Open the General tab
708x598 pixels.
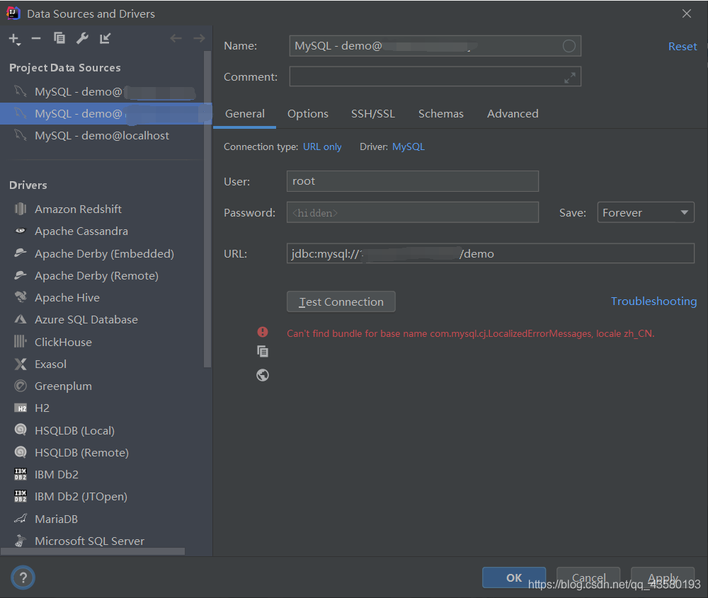(245, 114)
